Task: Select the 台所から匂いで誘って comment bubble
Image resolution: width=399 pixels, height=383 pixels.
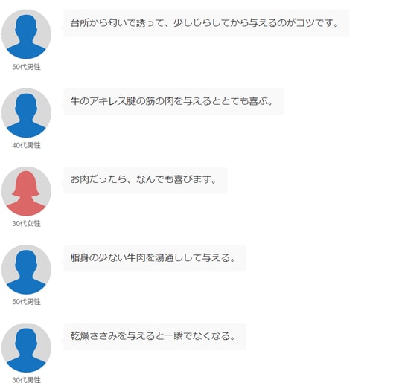Action: [206, 23]
